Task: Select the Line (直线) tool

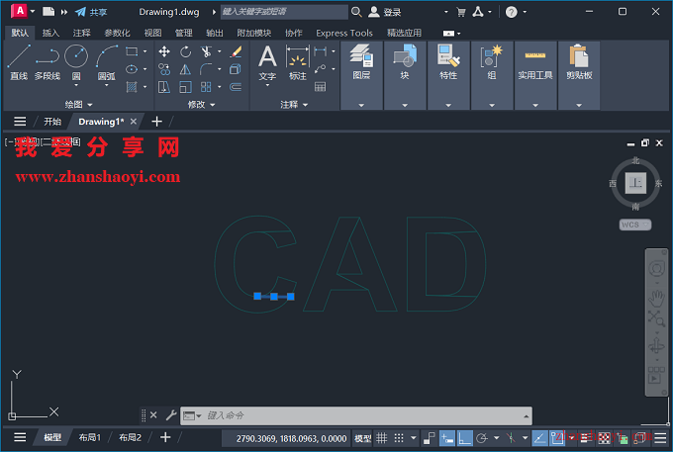Action: point(19,62)
